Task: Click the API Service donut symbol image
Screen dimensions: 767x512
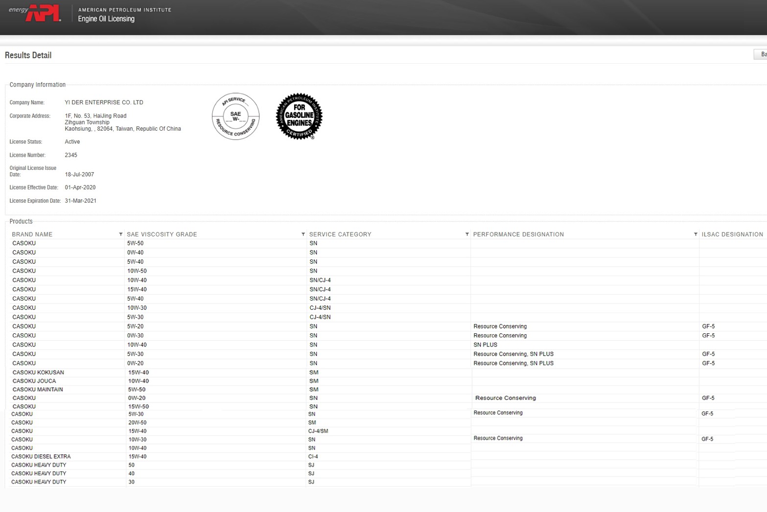Action: coord(235,116)
